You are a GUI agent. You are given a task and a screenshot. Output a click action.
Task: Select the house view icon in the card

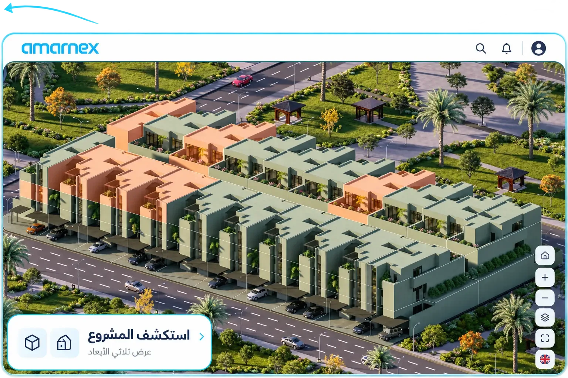pyautogui.click(x=64, y=343)
